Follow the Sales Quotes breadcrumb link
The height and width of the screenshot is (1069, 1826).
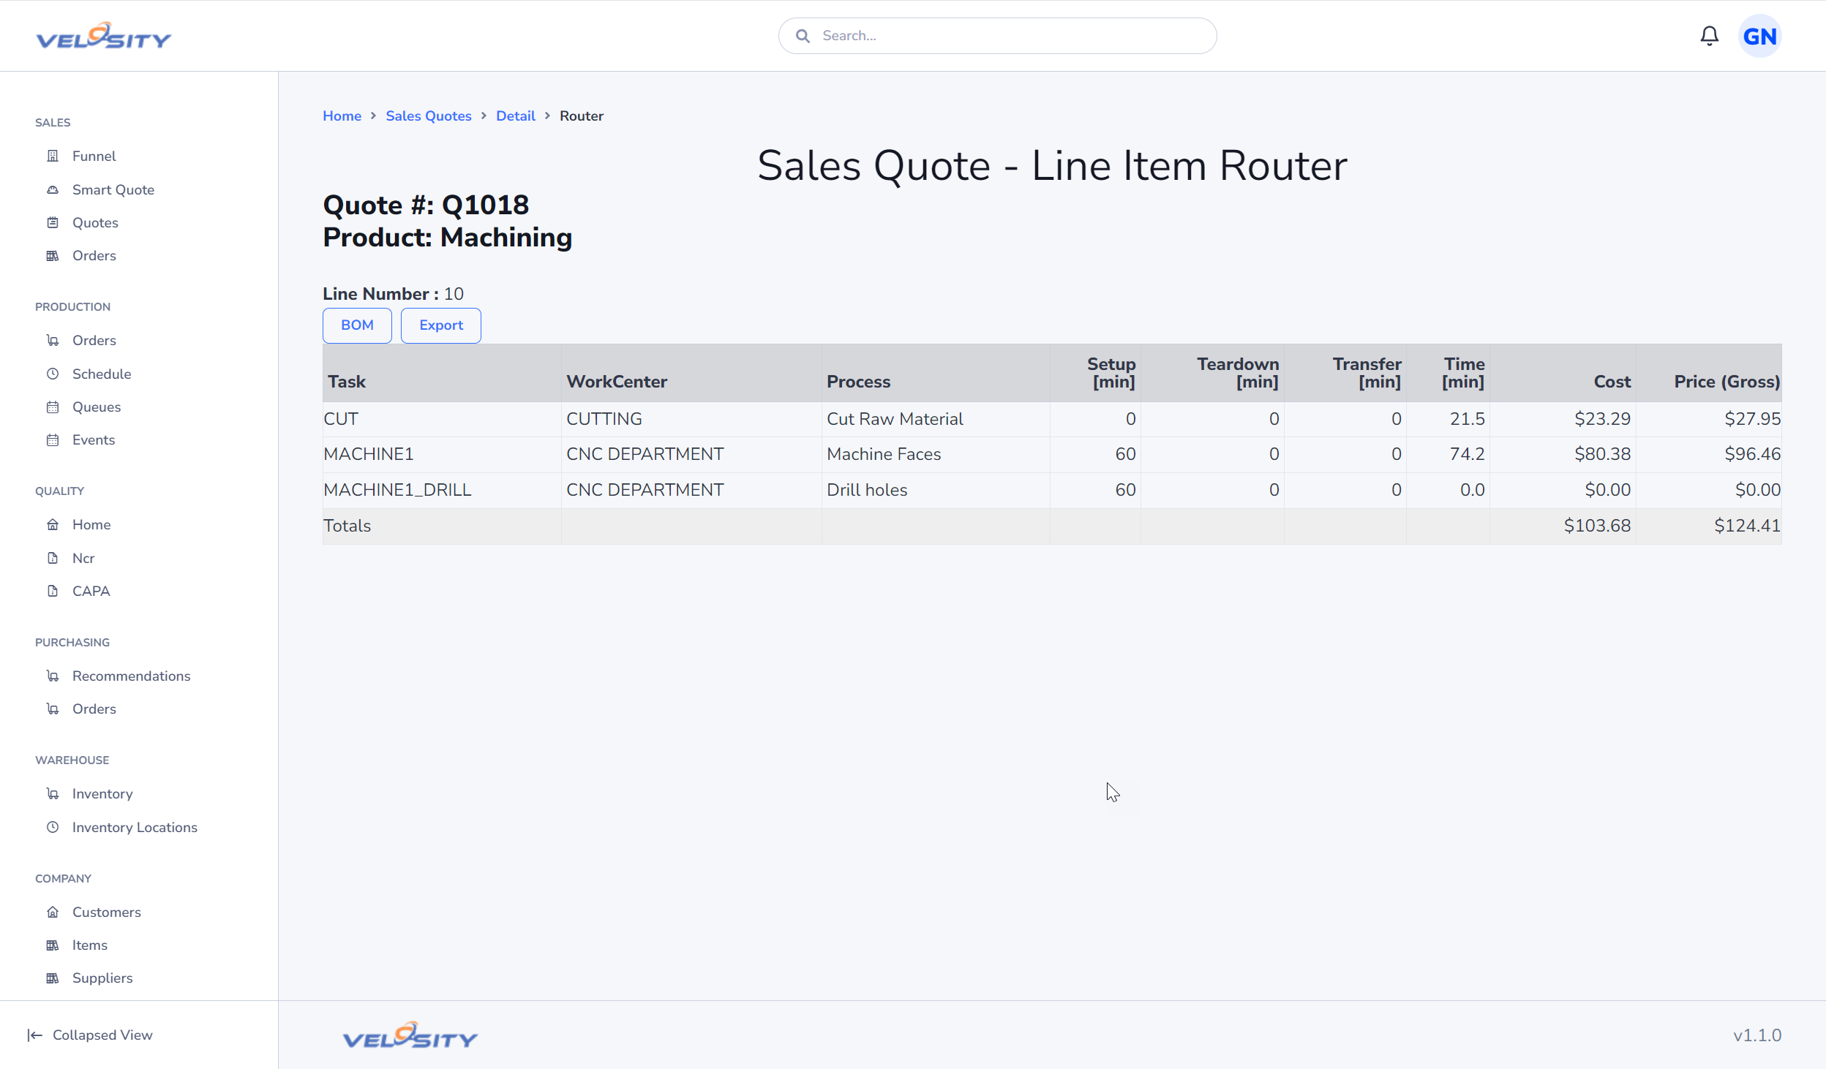pyautogui.click(x=428, y=116)
